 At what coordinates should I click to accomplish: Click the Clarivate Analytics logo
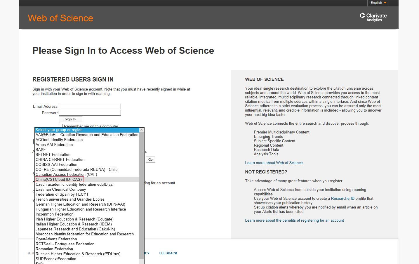[373, 17]
